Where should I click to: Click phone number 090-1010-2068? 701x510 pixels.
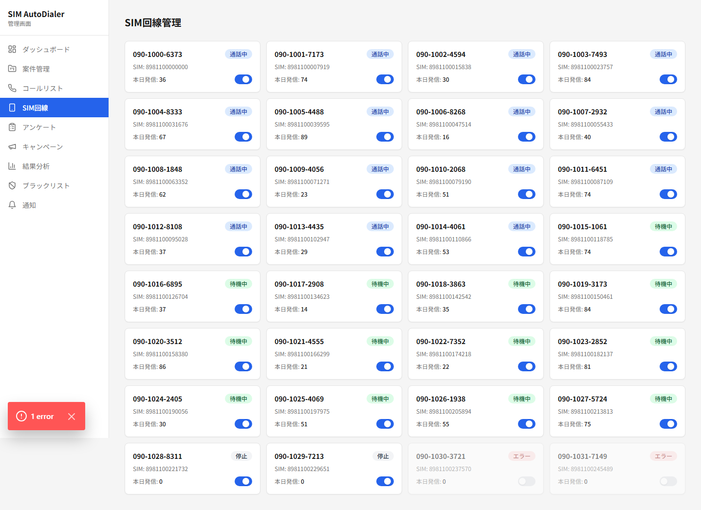(441, 169)
